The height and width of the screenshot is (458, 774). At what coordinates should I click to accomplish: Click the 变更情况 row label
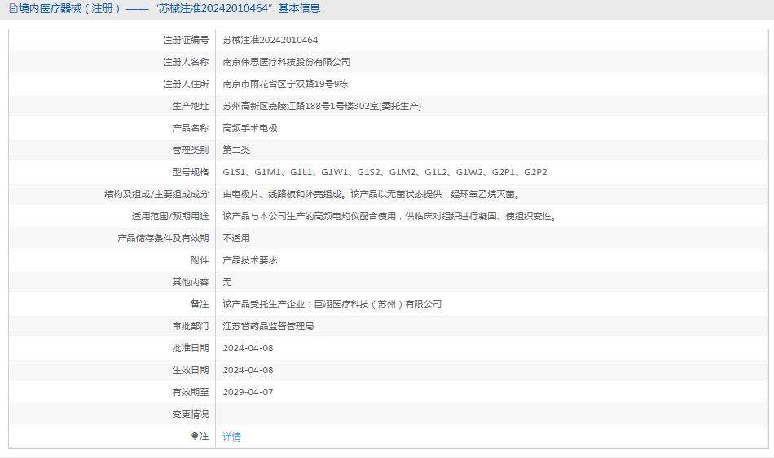[x=191, y=415]
